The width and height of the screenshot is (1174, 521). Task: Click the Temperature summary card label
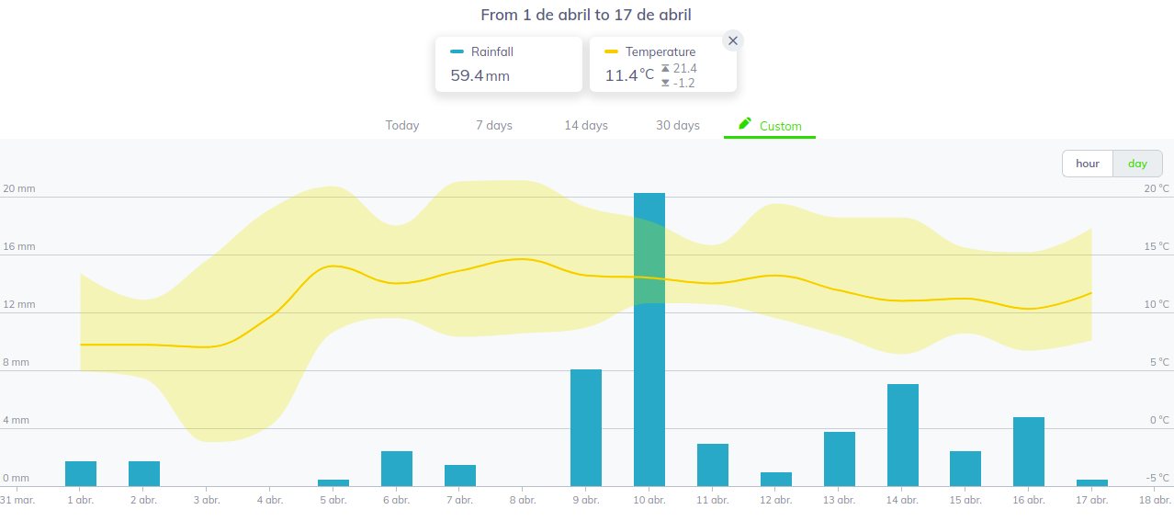[x=660, y=51]
